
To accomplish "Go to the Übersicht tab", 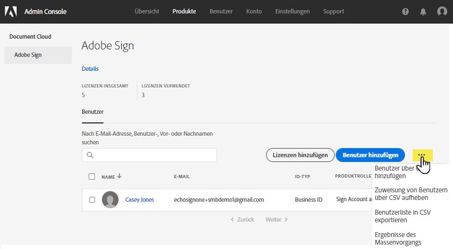I will pyautogui.click(x=147, y=11).
